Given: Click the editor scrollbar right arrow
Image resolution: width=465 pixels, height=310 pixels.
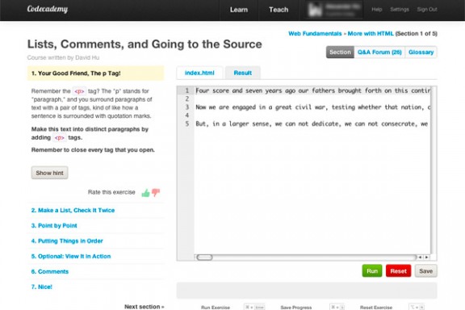Looking at the screenshot, I should click(x=427, y=258).
